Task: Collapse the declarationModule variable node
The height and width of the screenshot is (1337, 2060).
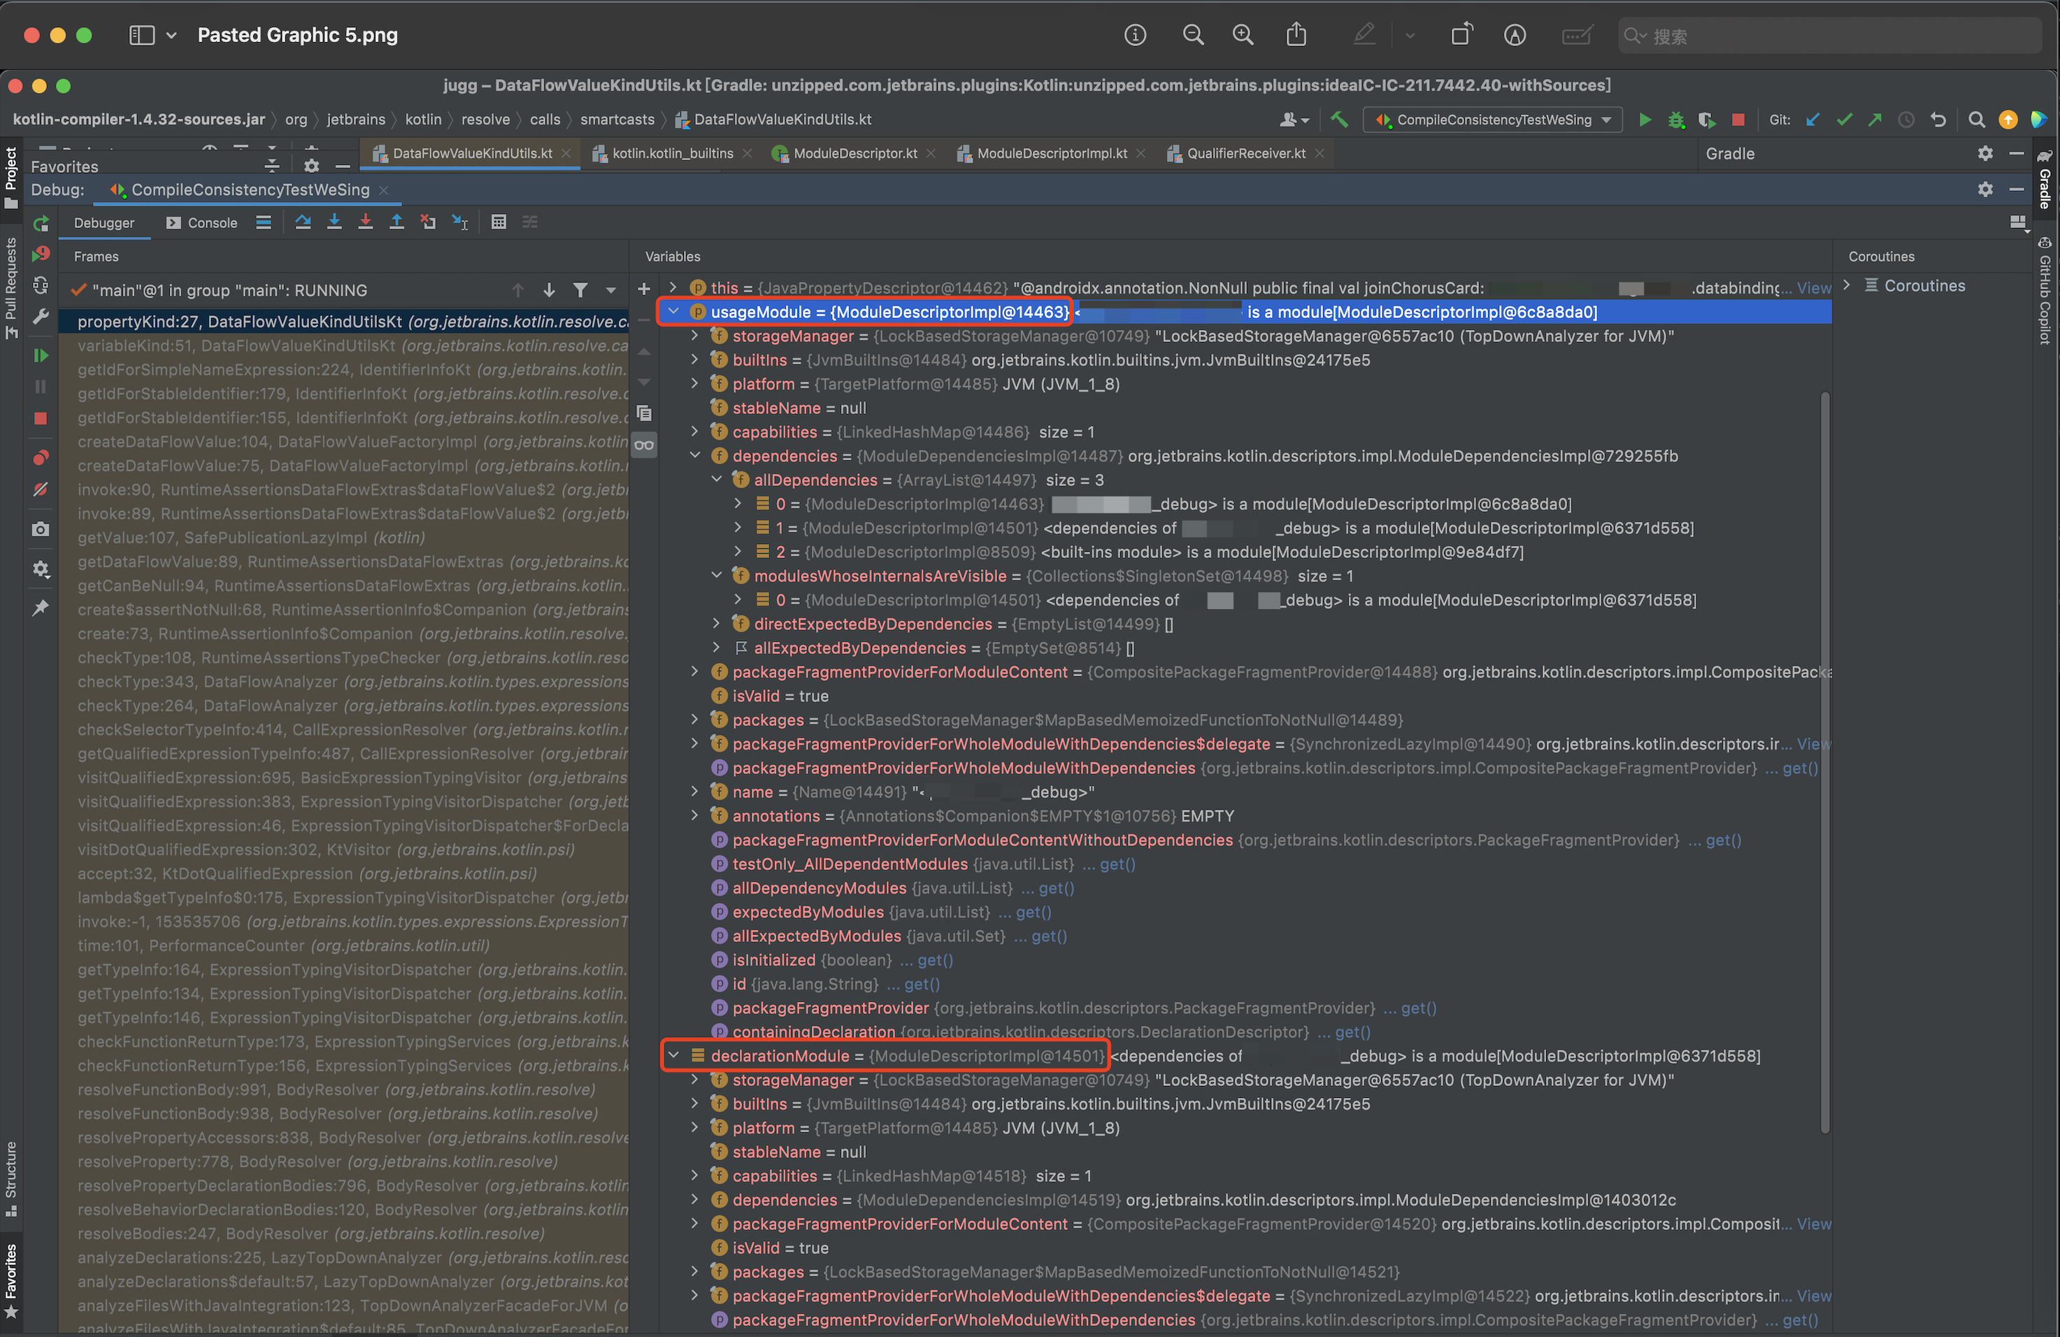Action: click(673, 1055)
